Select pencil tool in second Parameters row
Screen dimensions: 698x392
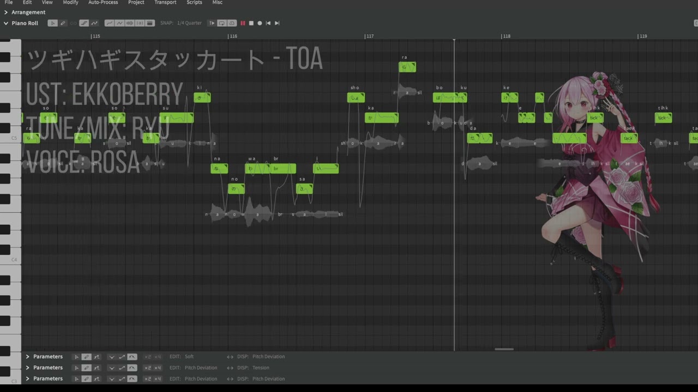(x=86, y=367)
